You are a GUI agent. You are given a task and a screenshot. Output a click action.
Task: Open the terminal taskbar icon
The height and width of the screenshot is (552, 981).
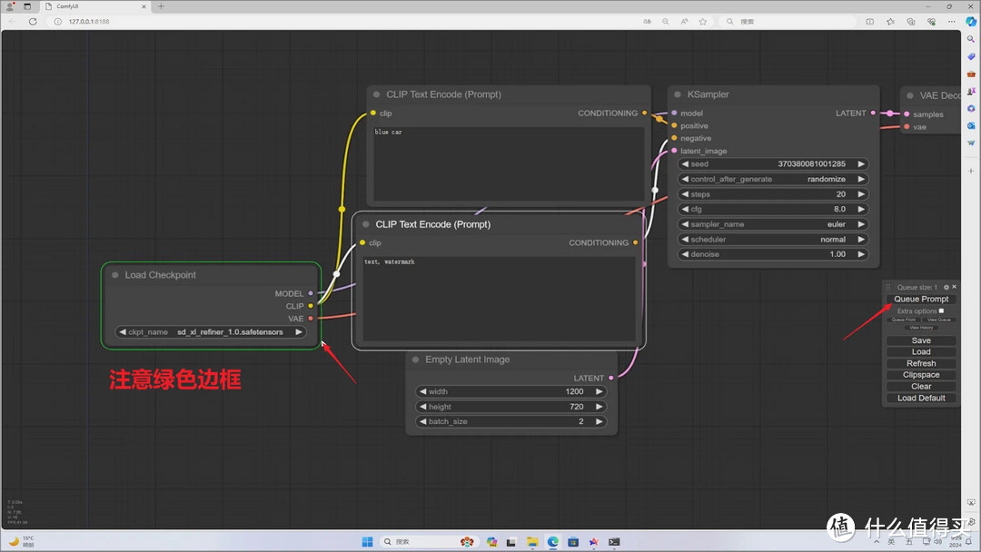pos(614,542)
